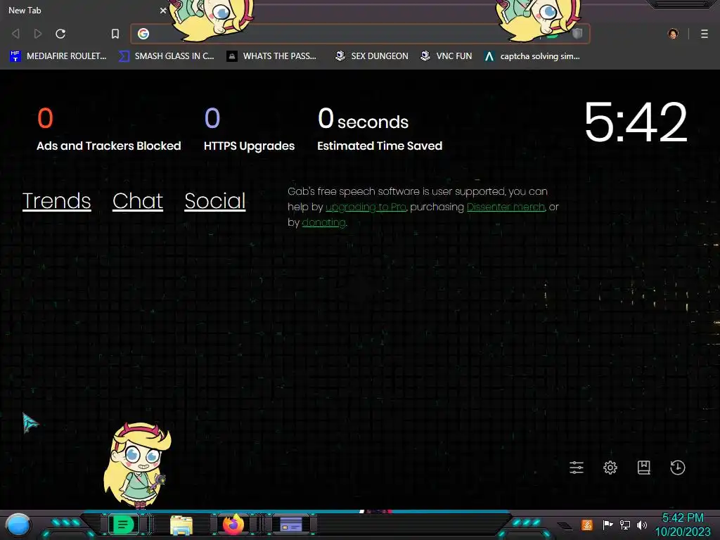Close the New Tab tab

[163, 10]
